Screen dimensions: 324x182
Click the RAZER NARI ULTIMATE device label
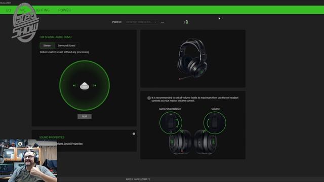(138, 179)
